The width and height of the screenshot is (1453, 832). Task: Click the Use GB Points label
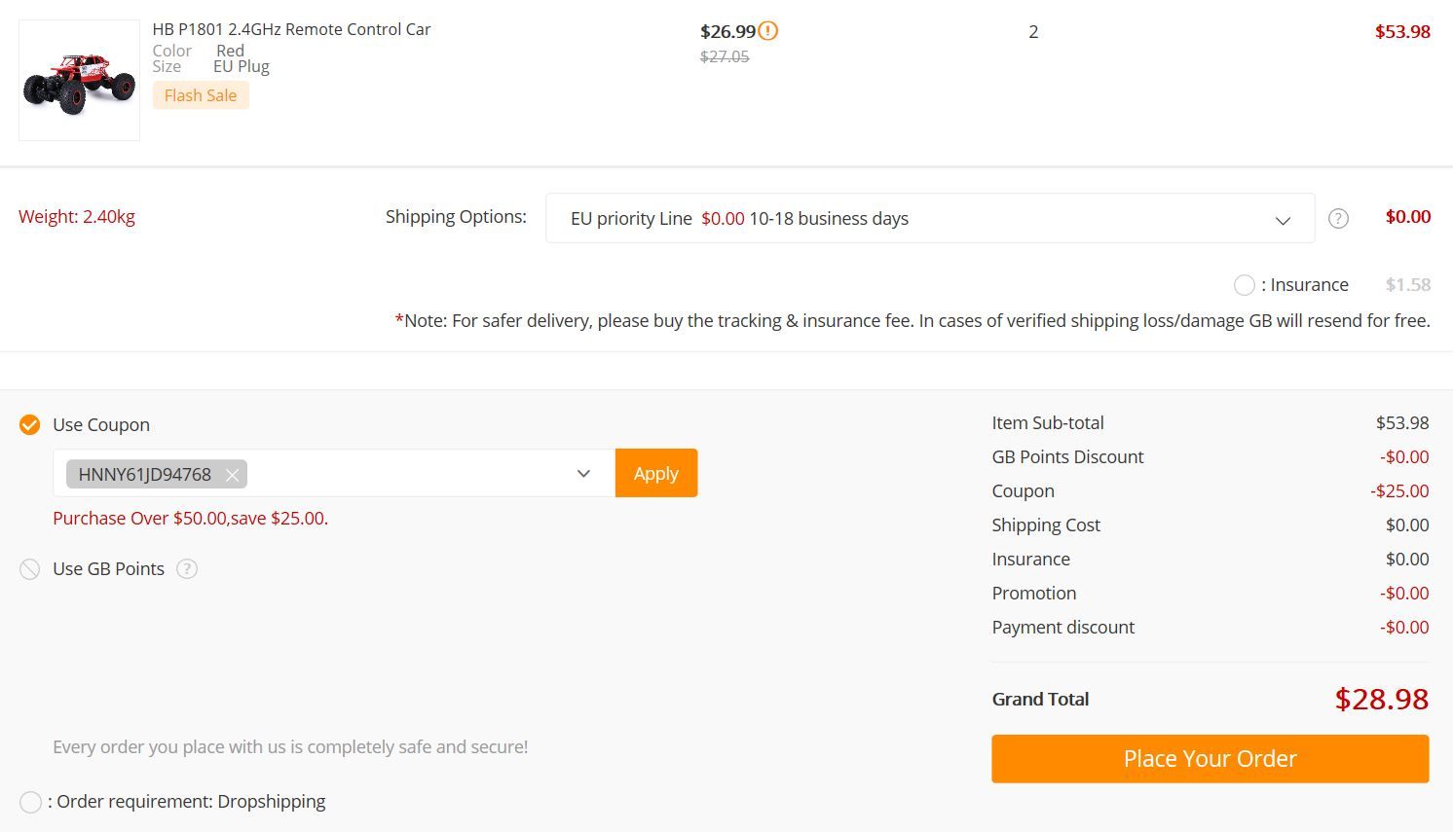click(108, 569)
